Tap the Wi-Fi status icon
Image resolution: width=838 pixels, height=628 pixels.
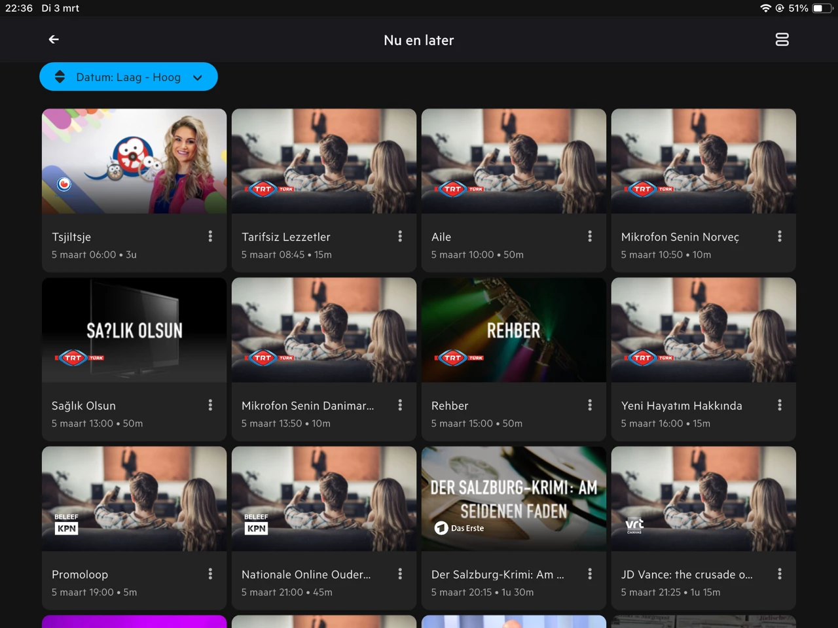[x=765, y=8]
